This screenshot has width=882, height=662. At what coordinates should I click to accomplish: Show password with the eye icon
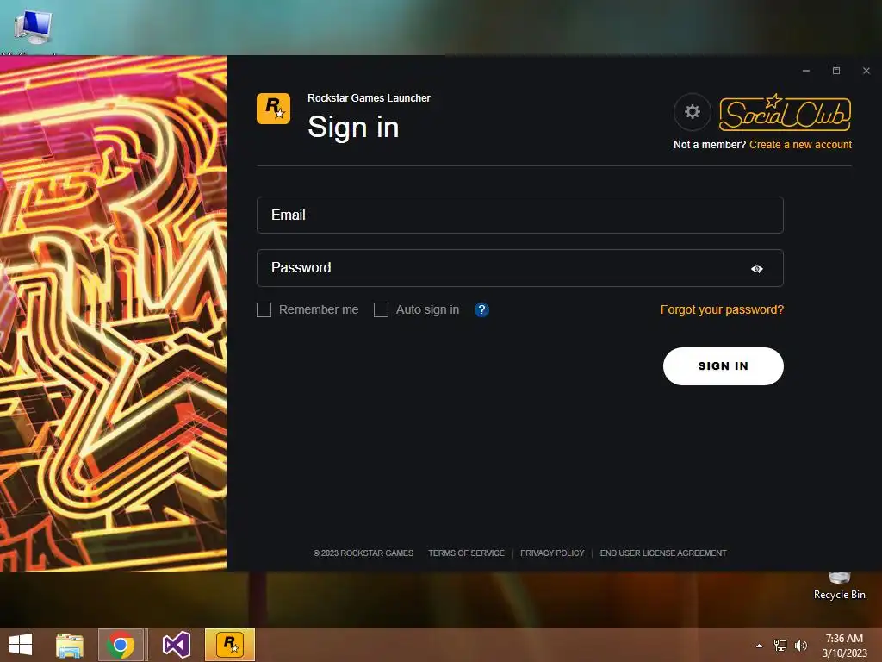(757, 269)
